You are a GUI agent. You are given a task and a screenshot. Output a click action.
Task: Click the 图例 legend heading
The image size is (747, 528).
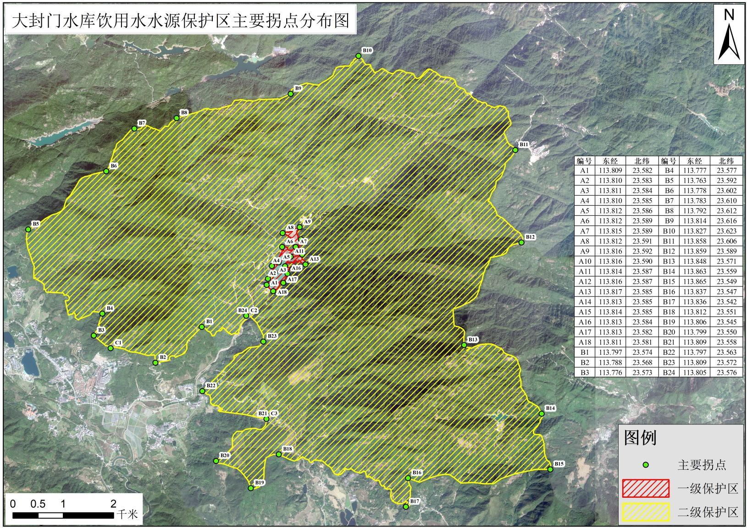[640, 438]
